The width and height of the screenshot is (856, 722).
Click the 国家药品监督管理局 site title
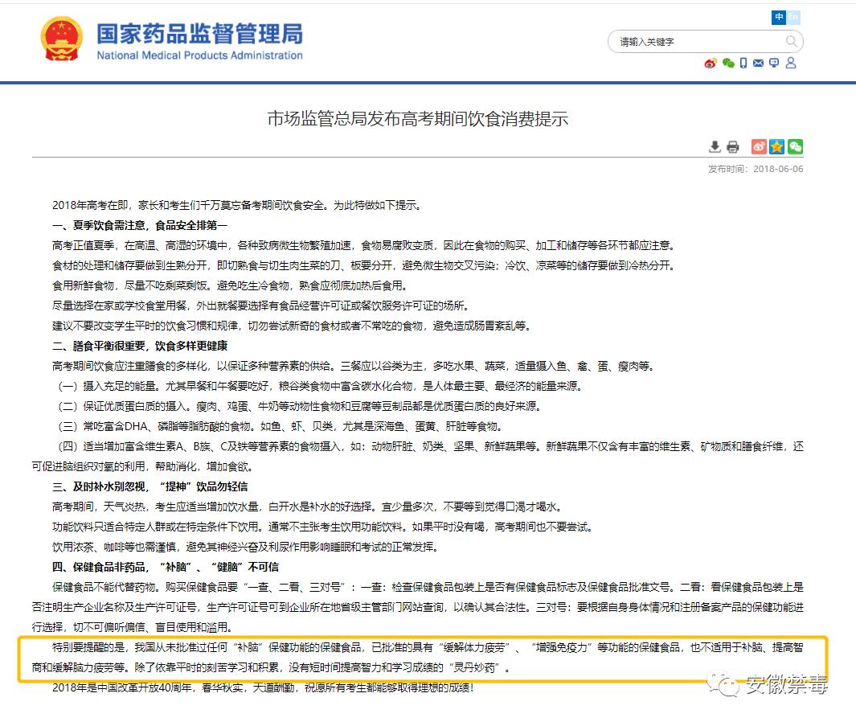199,34
